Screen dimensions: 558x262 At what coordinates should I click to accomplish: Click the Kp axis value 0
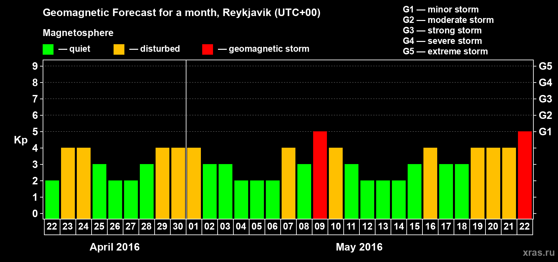tap(35, 214)
